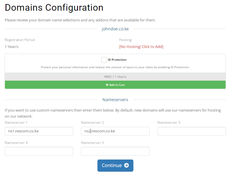Click the johndoe.co.ke domain heading
The image size is (234, 176).
[115, 29]
